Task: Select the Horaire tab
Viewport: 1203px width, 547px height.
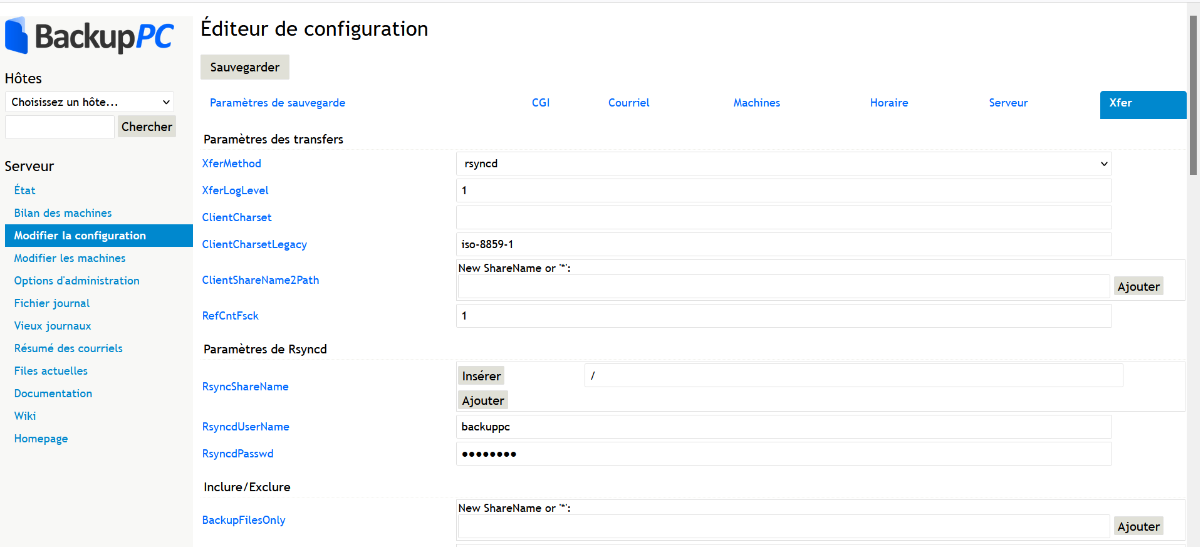Action: [x=888, y=103]
